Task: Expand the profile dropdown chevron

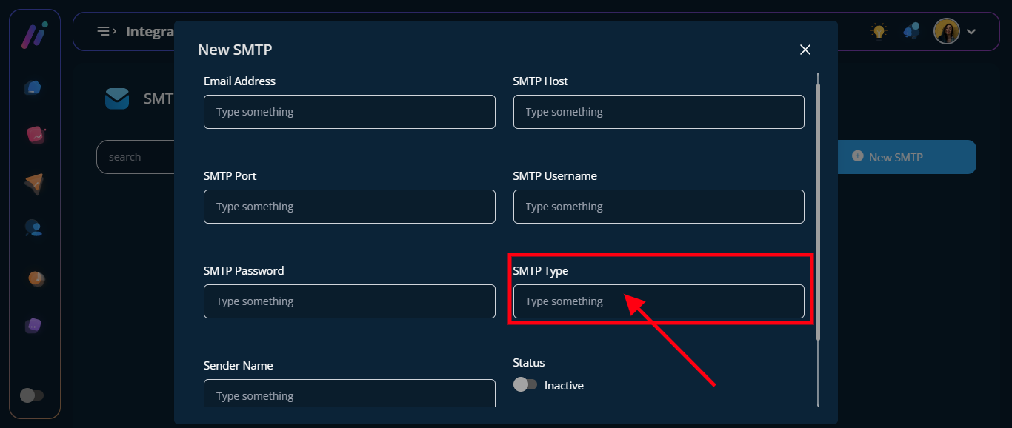Action: tap(971, 32)
